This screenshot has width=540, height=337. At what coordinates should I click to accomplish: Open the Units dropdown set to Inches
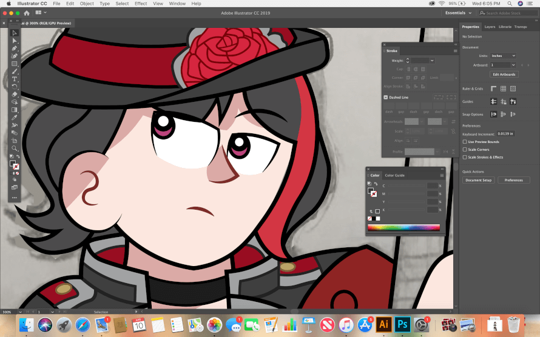click(503, 56)
